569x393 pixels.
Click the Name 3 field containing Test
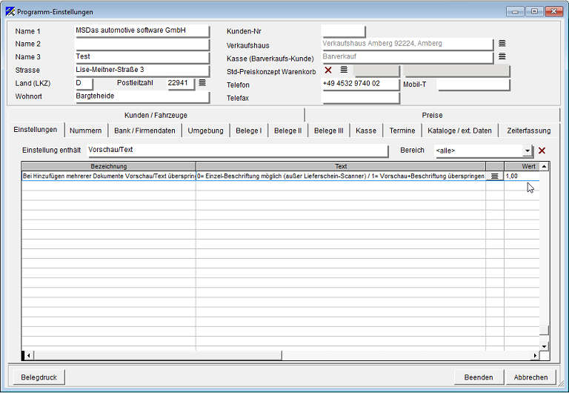pos(142,57)
